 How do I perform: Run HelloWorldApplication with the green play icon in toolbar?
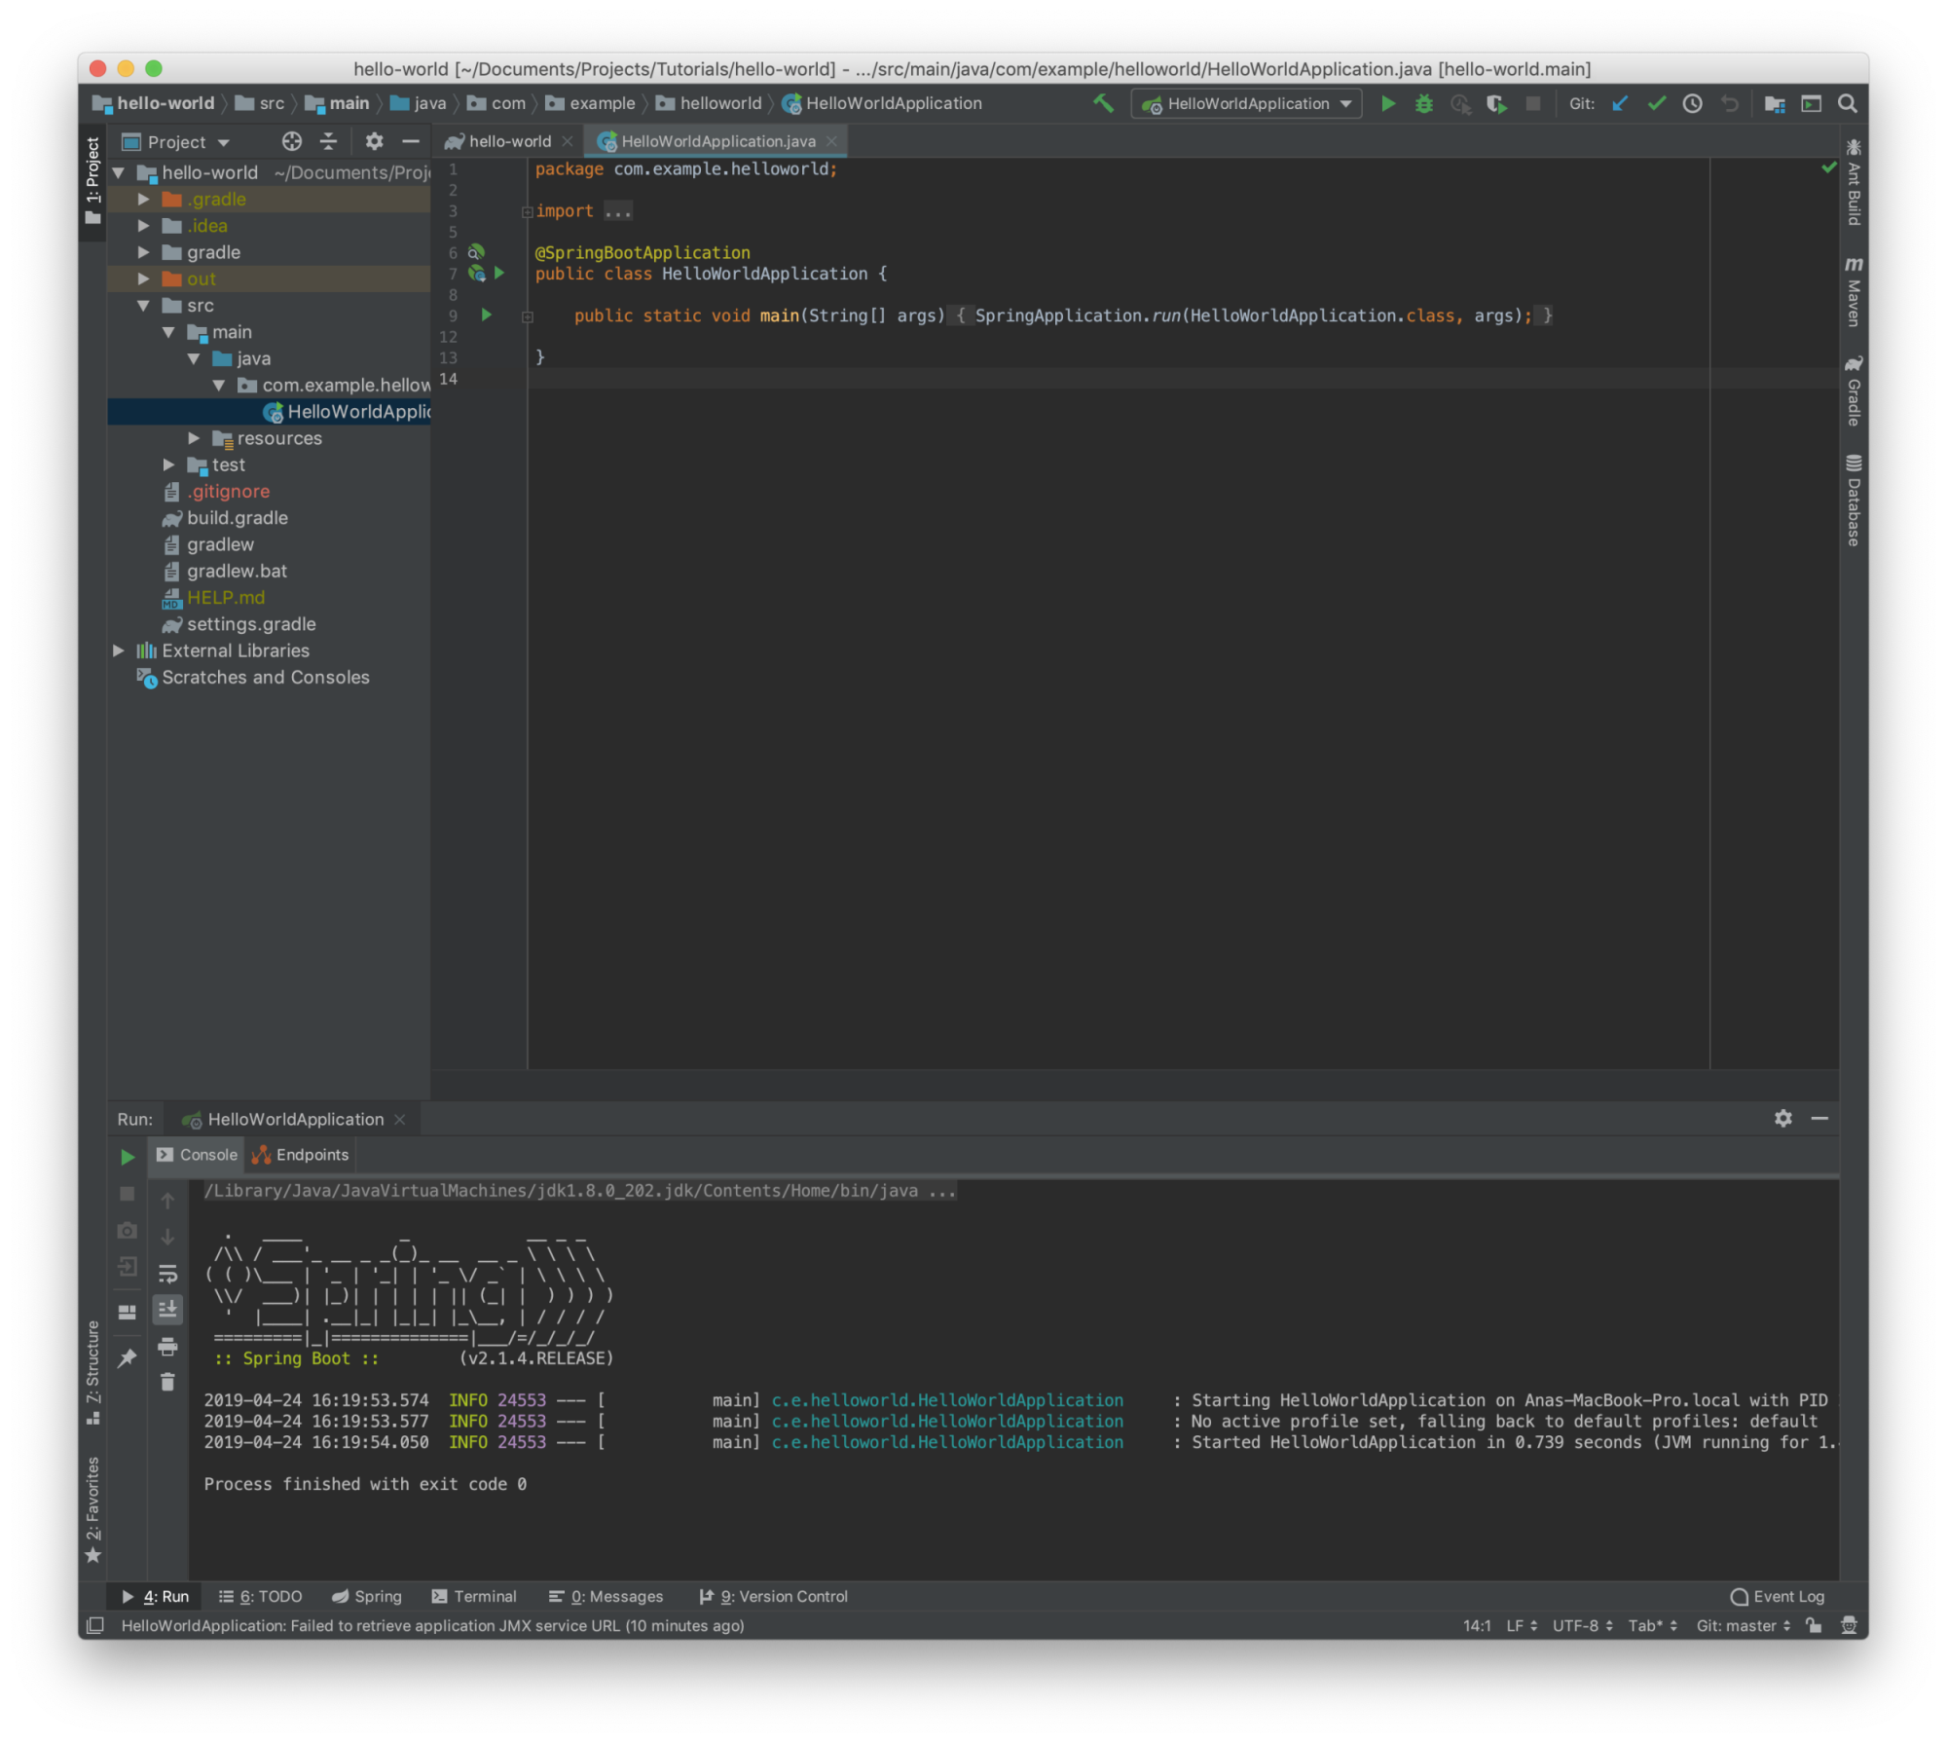pos(1388,103)
